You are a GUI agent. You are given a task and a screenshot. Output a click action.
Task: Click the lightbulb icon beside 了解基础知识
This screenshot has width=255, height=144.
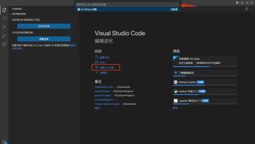click(176, 73)
